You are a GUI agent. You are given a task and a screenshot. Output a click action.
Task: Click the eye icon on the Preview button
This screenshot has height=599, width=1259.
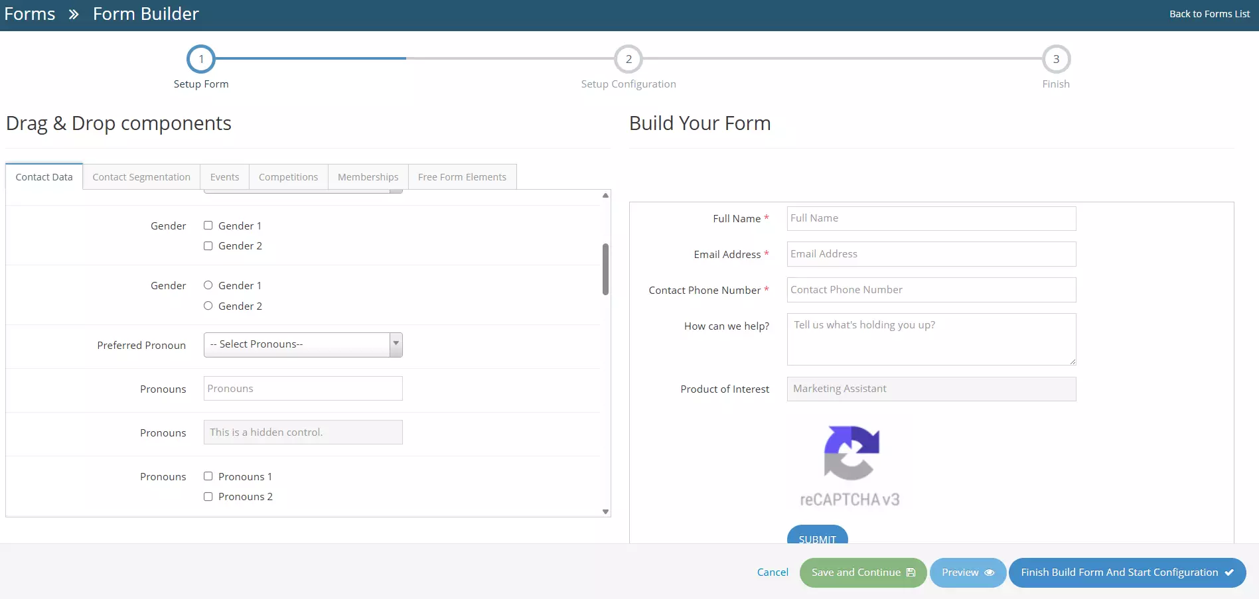click(x=988, y=572)
